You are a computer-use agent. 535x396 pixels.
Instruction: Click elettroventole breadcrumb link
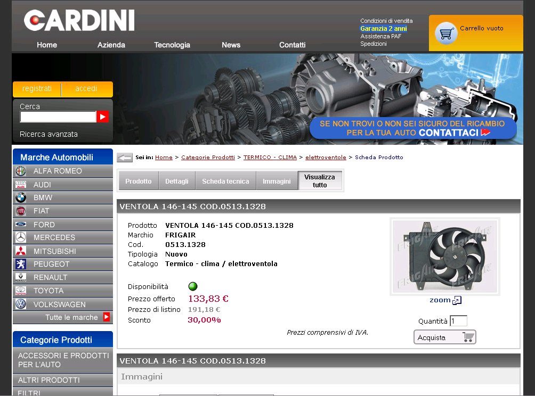326,157
